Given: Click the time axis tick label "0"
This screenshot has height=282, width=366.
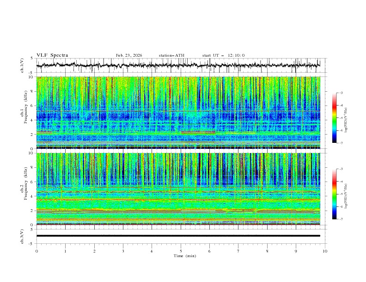Looking at the screenshot, I should click(37, 251).
